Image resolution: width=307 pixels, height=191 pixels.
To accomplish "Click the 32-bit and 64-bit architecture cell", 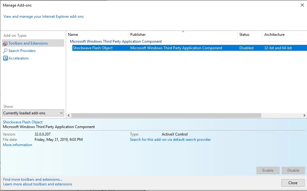I will coord(278,48).
